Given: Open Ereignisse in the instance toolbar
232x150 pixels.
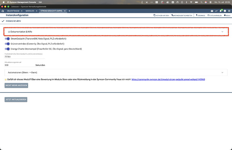Looking at the screenshot, I should tap(201, 15).
